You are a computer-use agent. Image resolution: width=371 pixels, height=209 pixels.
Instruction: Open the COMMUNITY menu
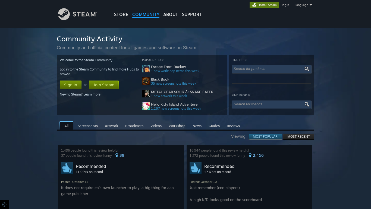[146, 14]
